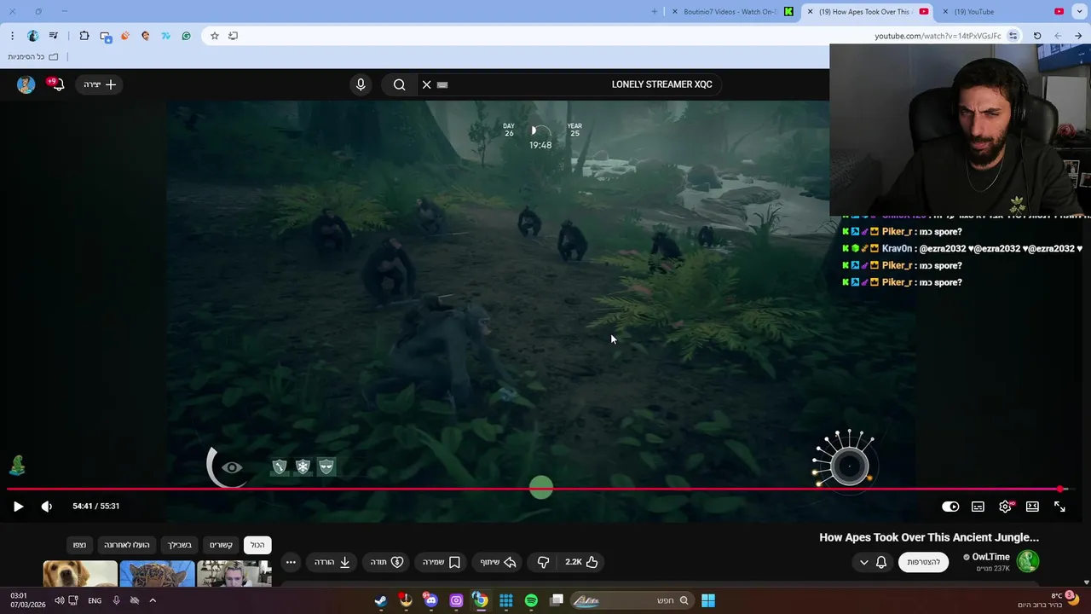The width and height of the screenshot is (1091, 614).
Task: Open player settings gear with HD badge
Action: point(1006,507)
